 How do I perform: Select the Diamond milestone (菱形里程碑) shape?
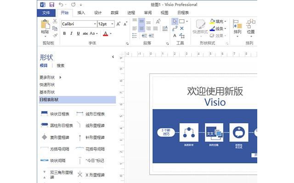pos(55,137)
